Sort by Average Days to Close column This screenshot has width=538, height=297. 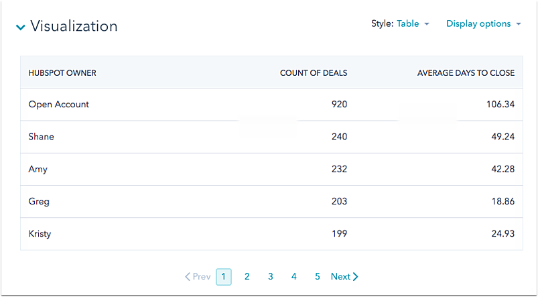466,72
